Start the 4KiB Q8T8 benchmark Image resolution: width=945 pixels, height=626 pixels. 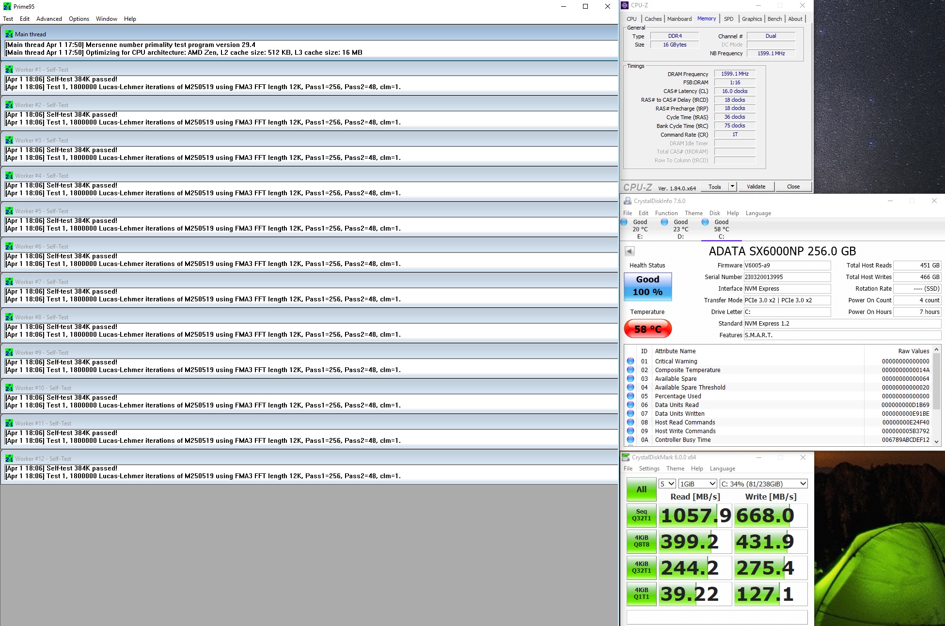click(x=642, y=541)
